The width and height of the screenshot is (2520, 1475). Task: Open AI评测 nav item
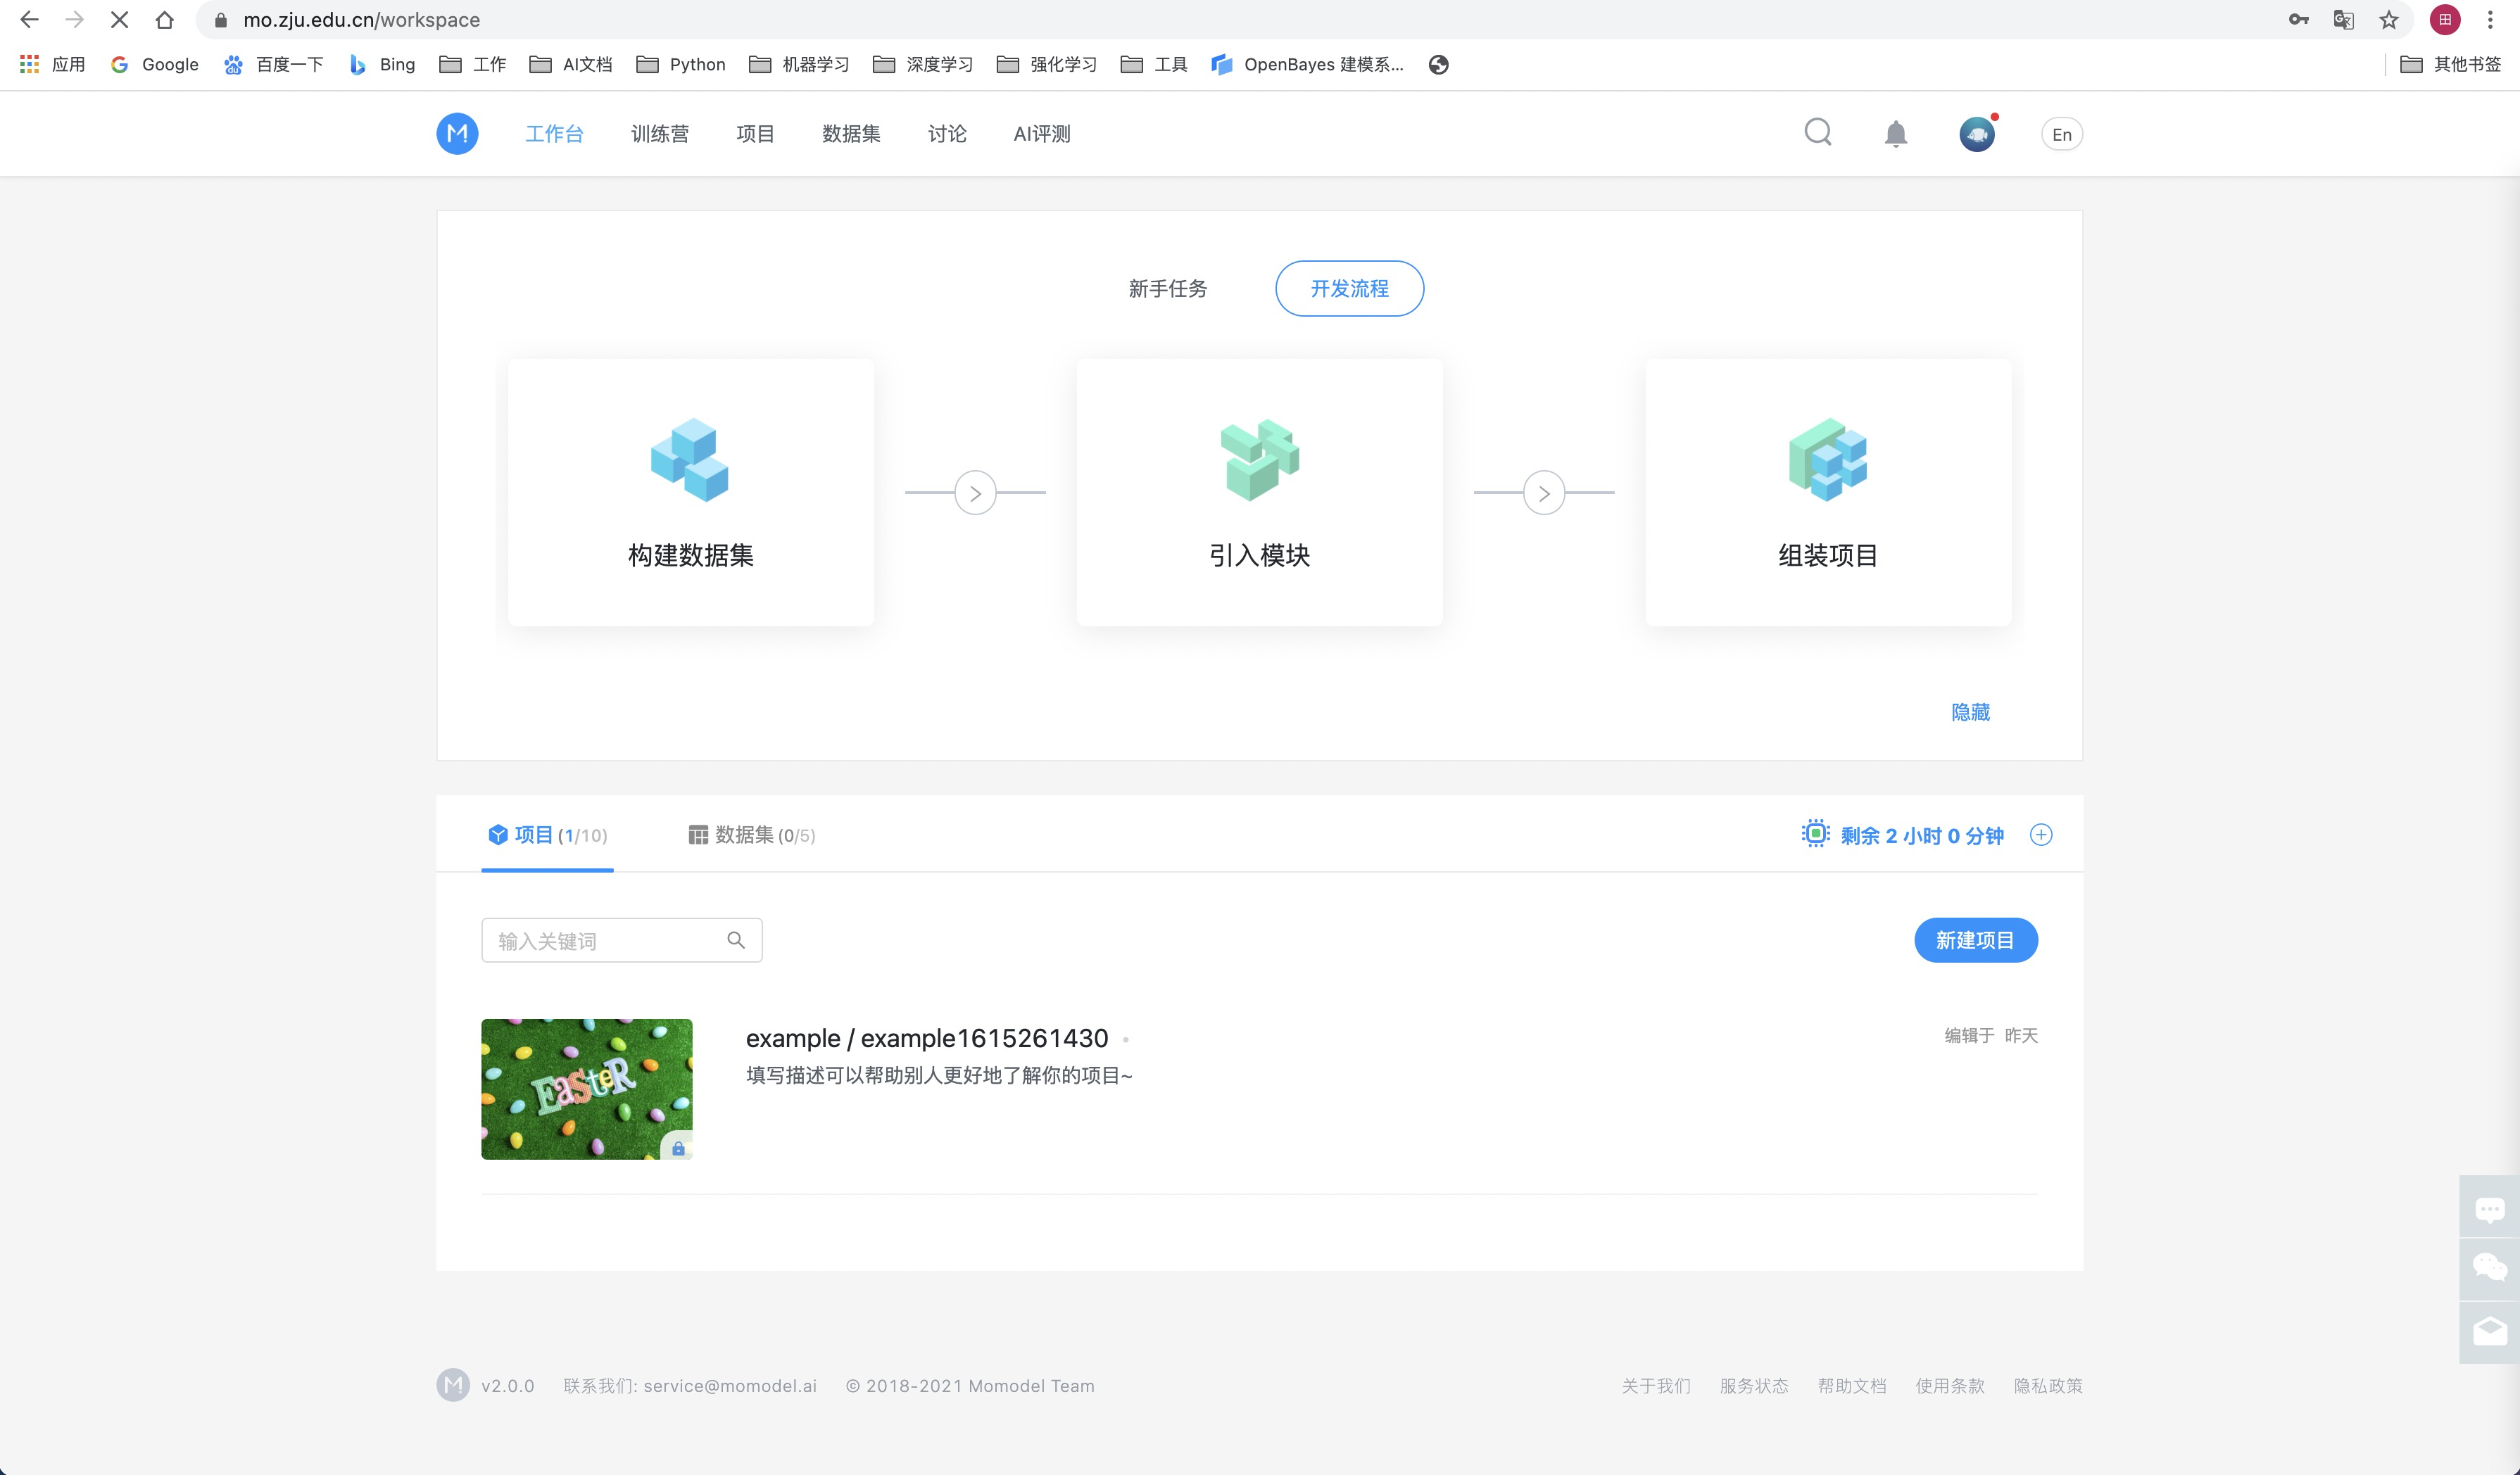(1042, 134)
